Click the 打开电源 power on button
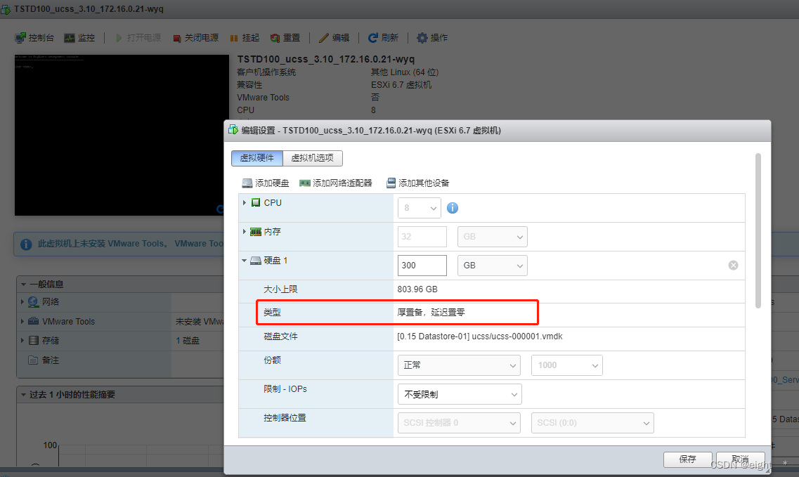799x477 pixels. [x=138, y=38]
